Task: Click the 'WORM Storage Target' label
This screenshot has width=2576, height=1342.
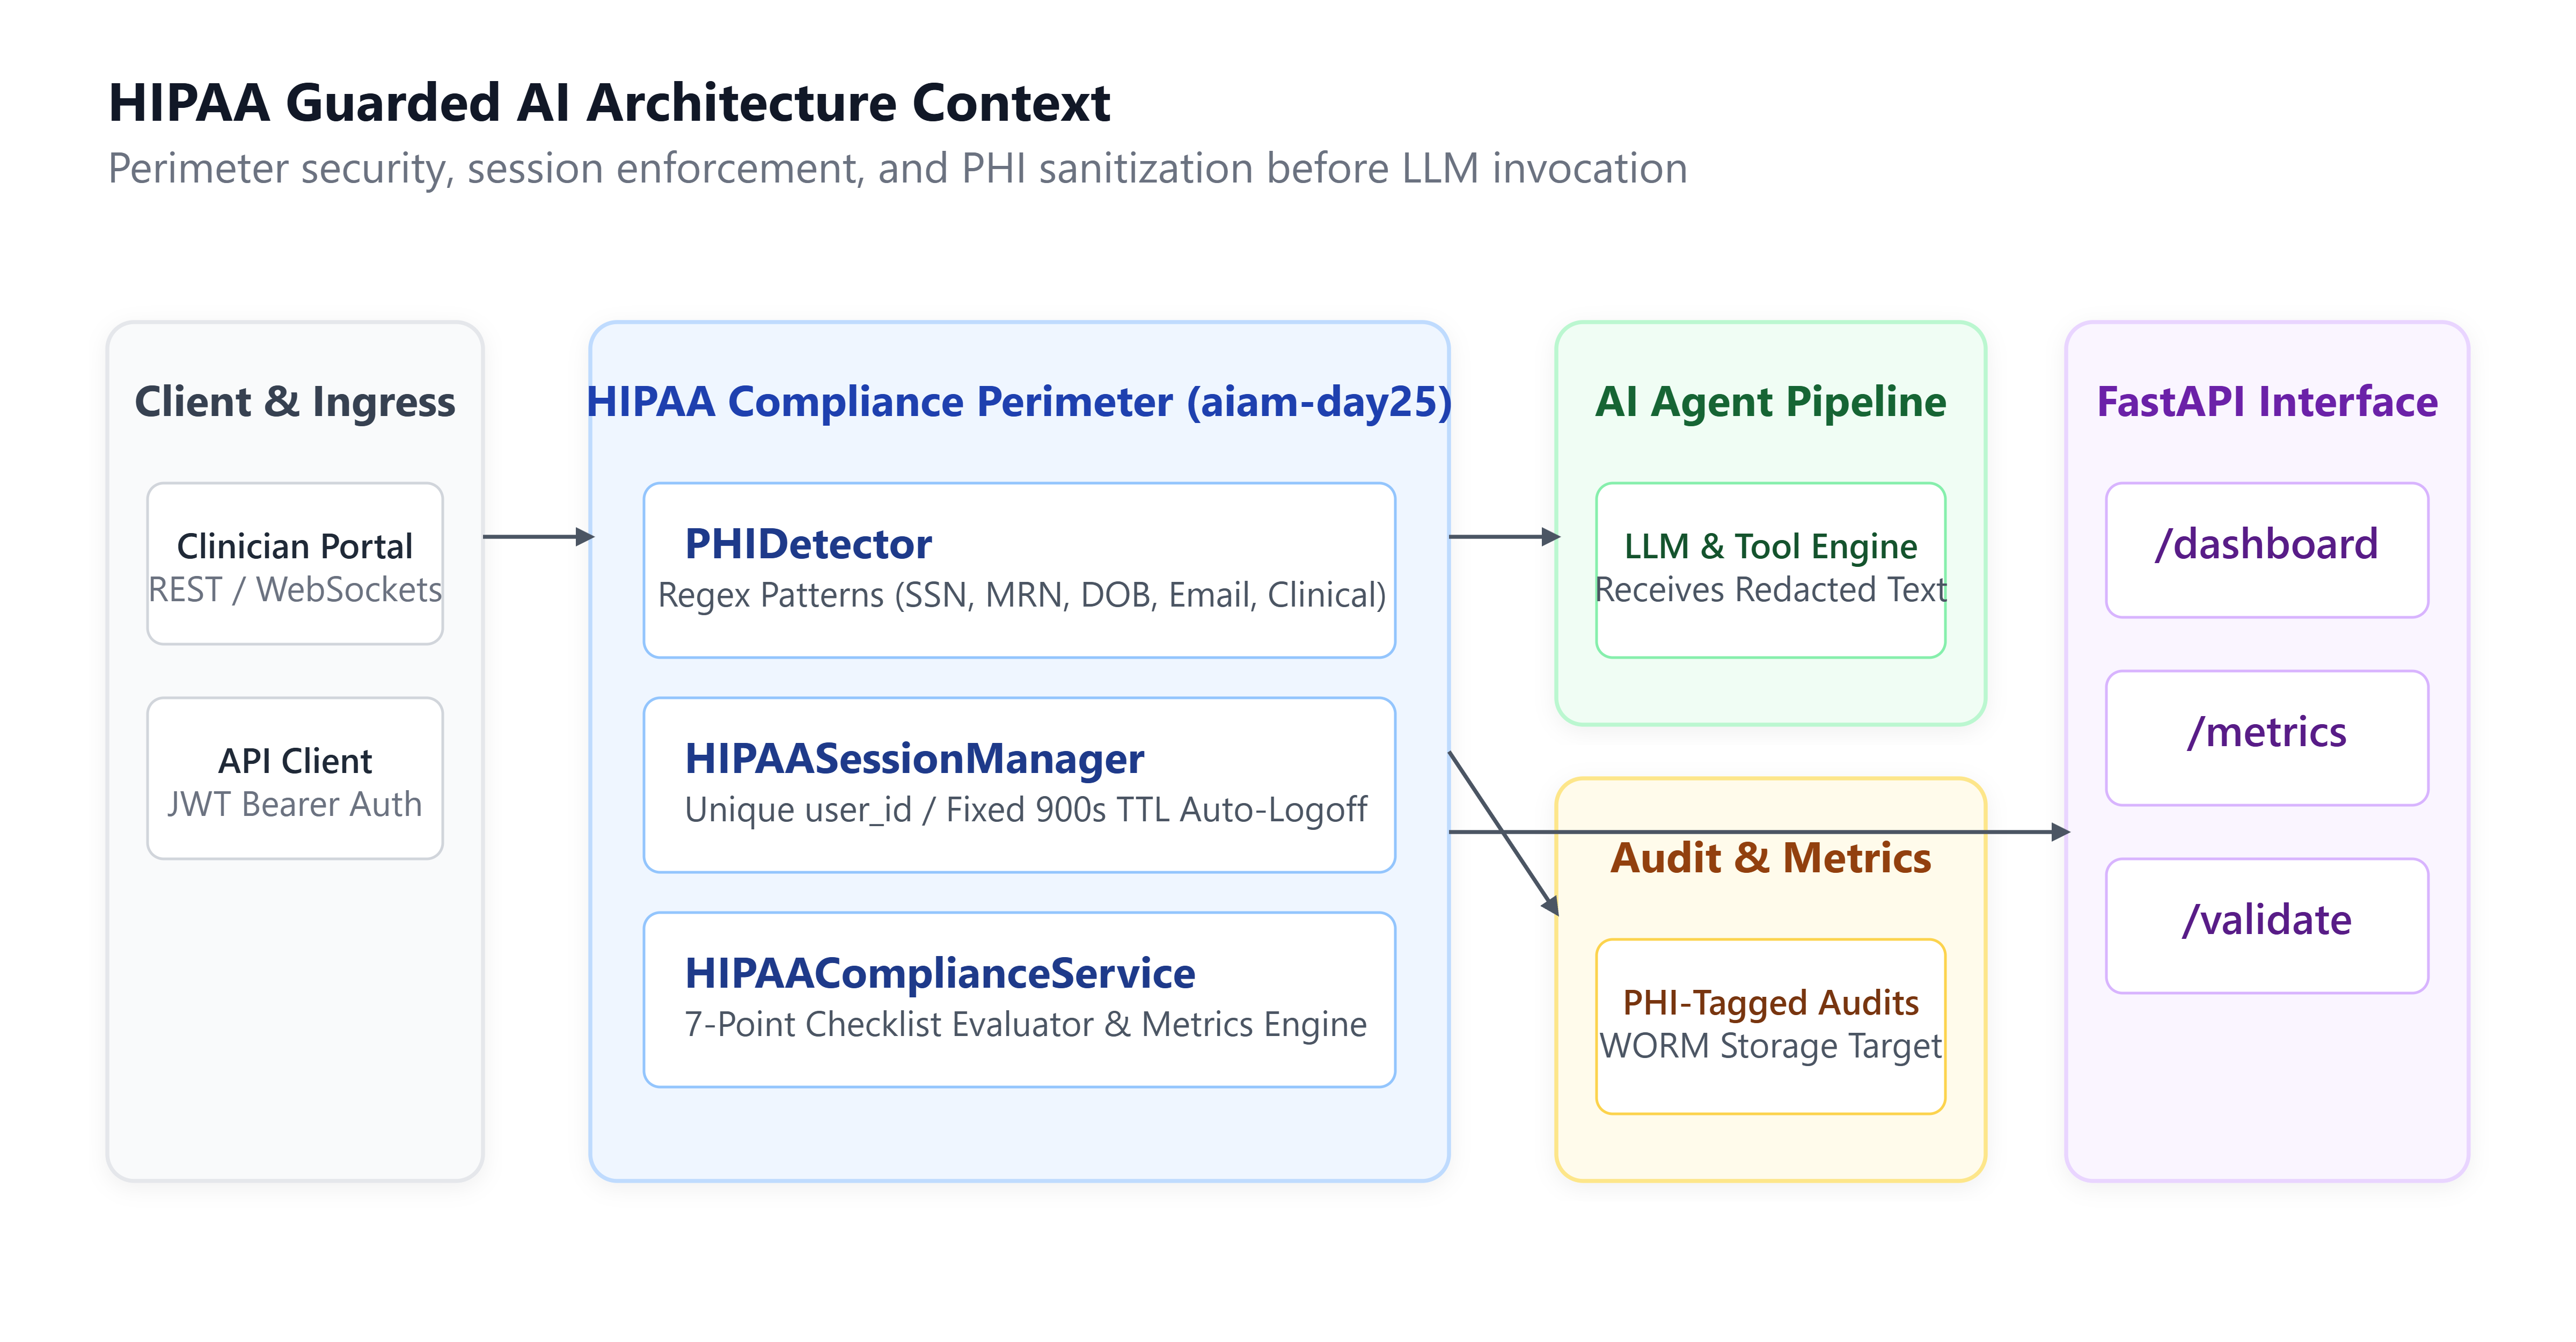Action: pyautogui.click(x=1770, y=1046)
